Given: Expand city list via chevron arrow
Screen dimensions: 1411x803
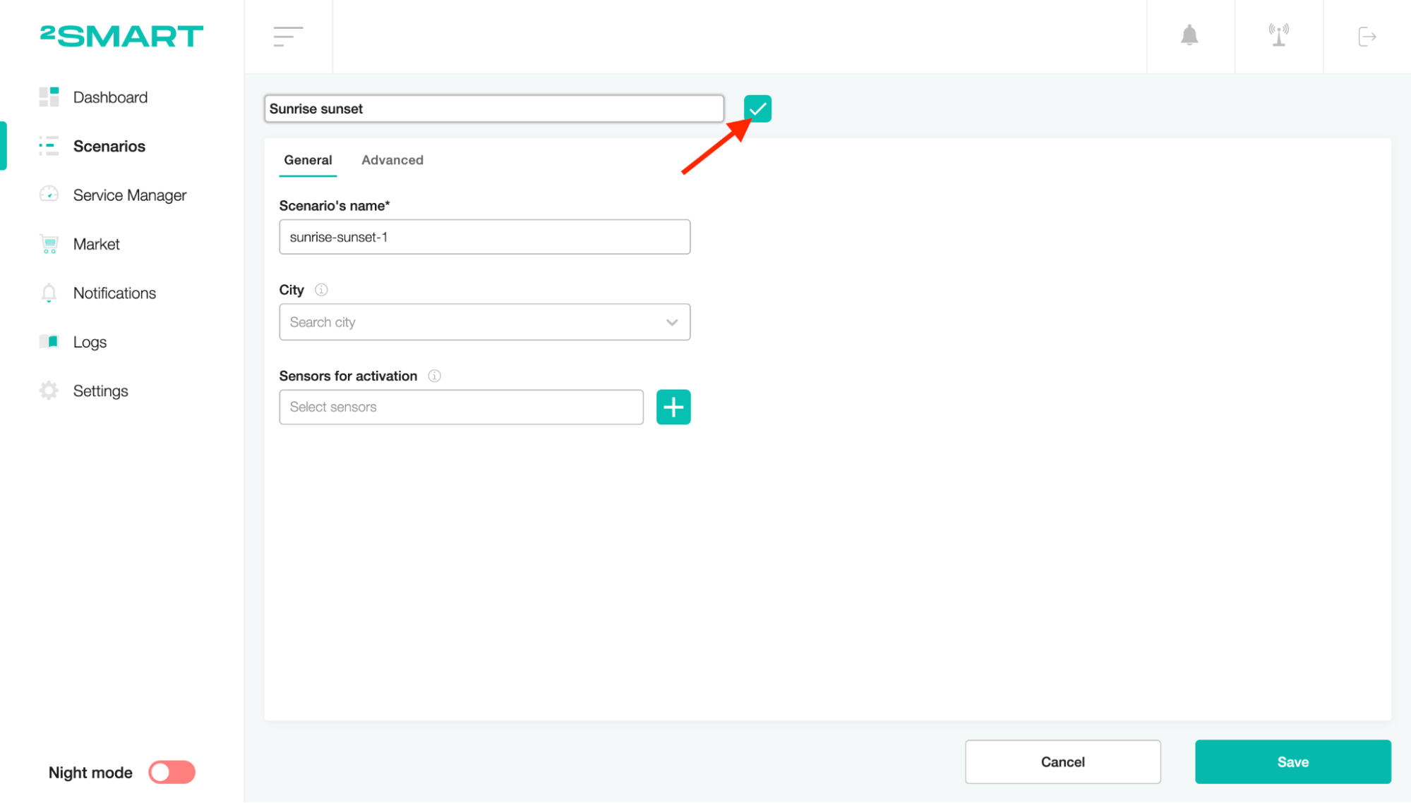Looking at the screenshot, I should click(671, 322).
